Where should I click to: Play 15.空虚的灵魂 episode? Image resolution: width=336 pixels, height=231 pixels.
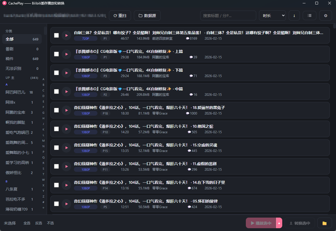tap(66, 148)
